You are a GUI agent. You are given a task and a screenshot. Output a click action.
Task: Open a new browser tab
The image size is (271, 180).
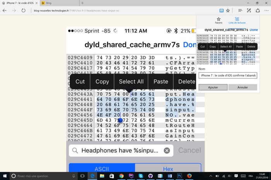click(x=82, y=3)
